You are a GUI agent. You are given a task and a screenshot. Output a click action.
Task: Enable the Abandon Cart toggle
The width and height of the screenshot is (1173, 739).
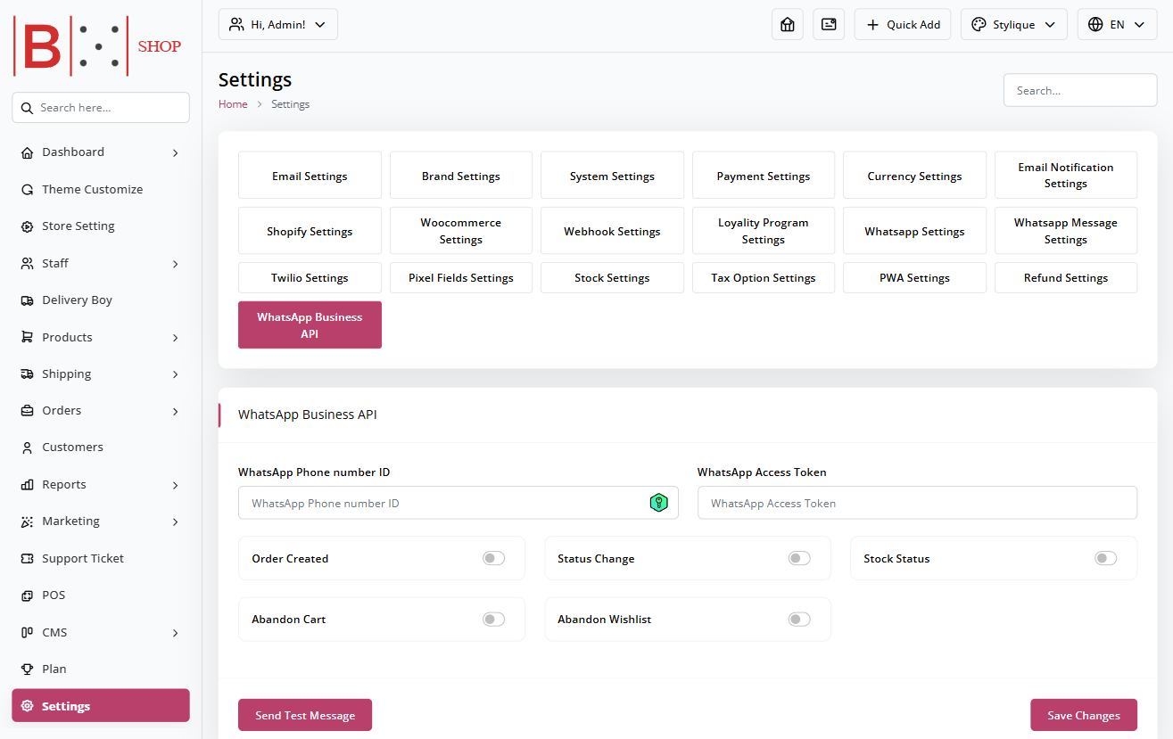(492, 619)
